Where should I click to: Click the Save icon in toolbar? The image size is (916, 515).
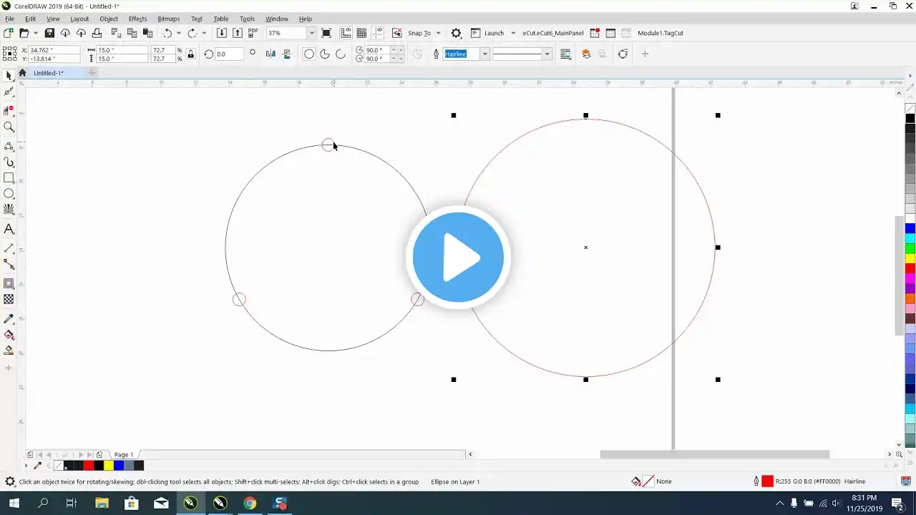click(x=49, y=33)
